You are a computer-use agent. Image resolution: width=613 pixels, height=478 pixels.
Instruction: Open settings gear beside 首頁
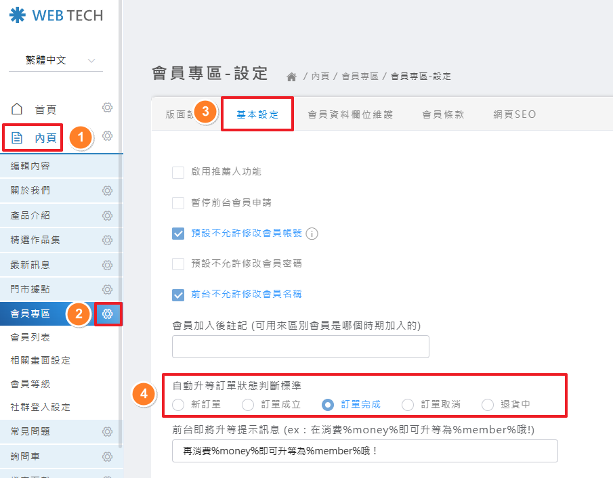107,108
